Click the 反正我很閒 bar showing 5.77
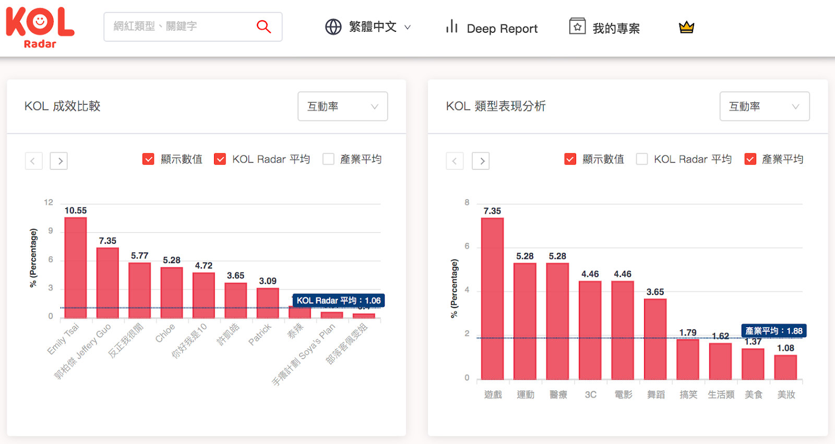The height and width of the screenshot is (444, 835). click(x=140, y=290)
